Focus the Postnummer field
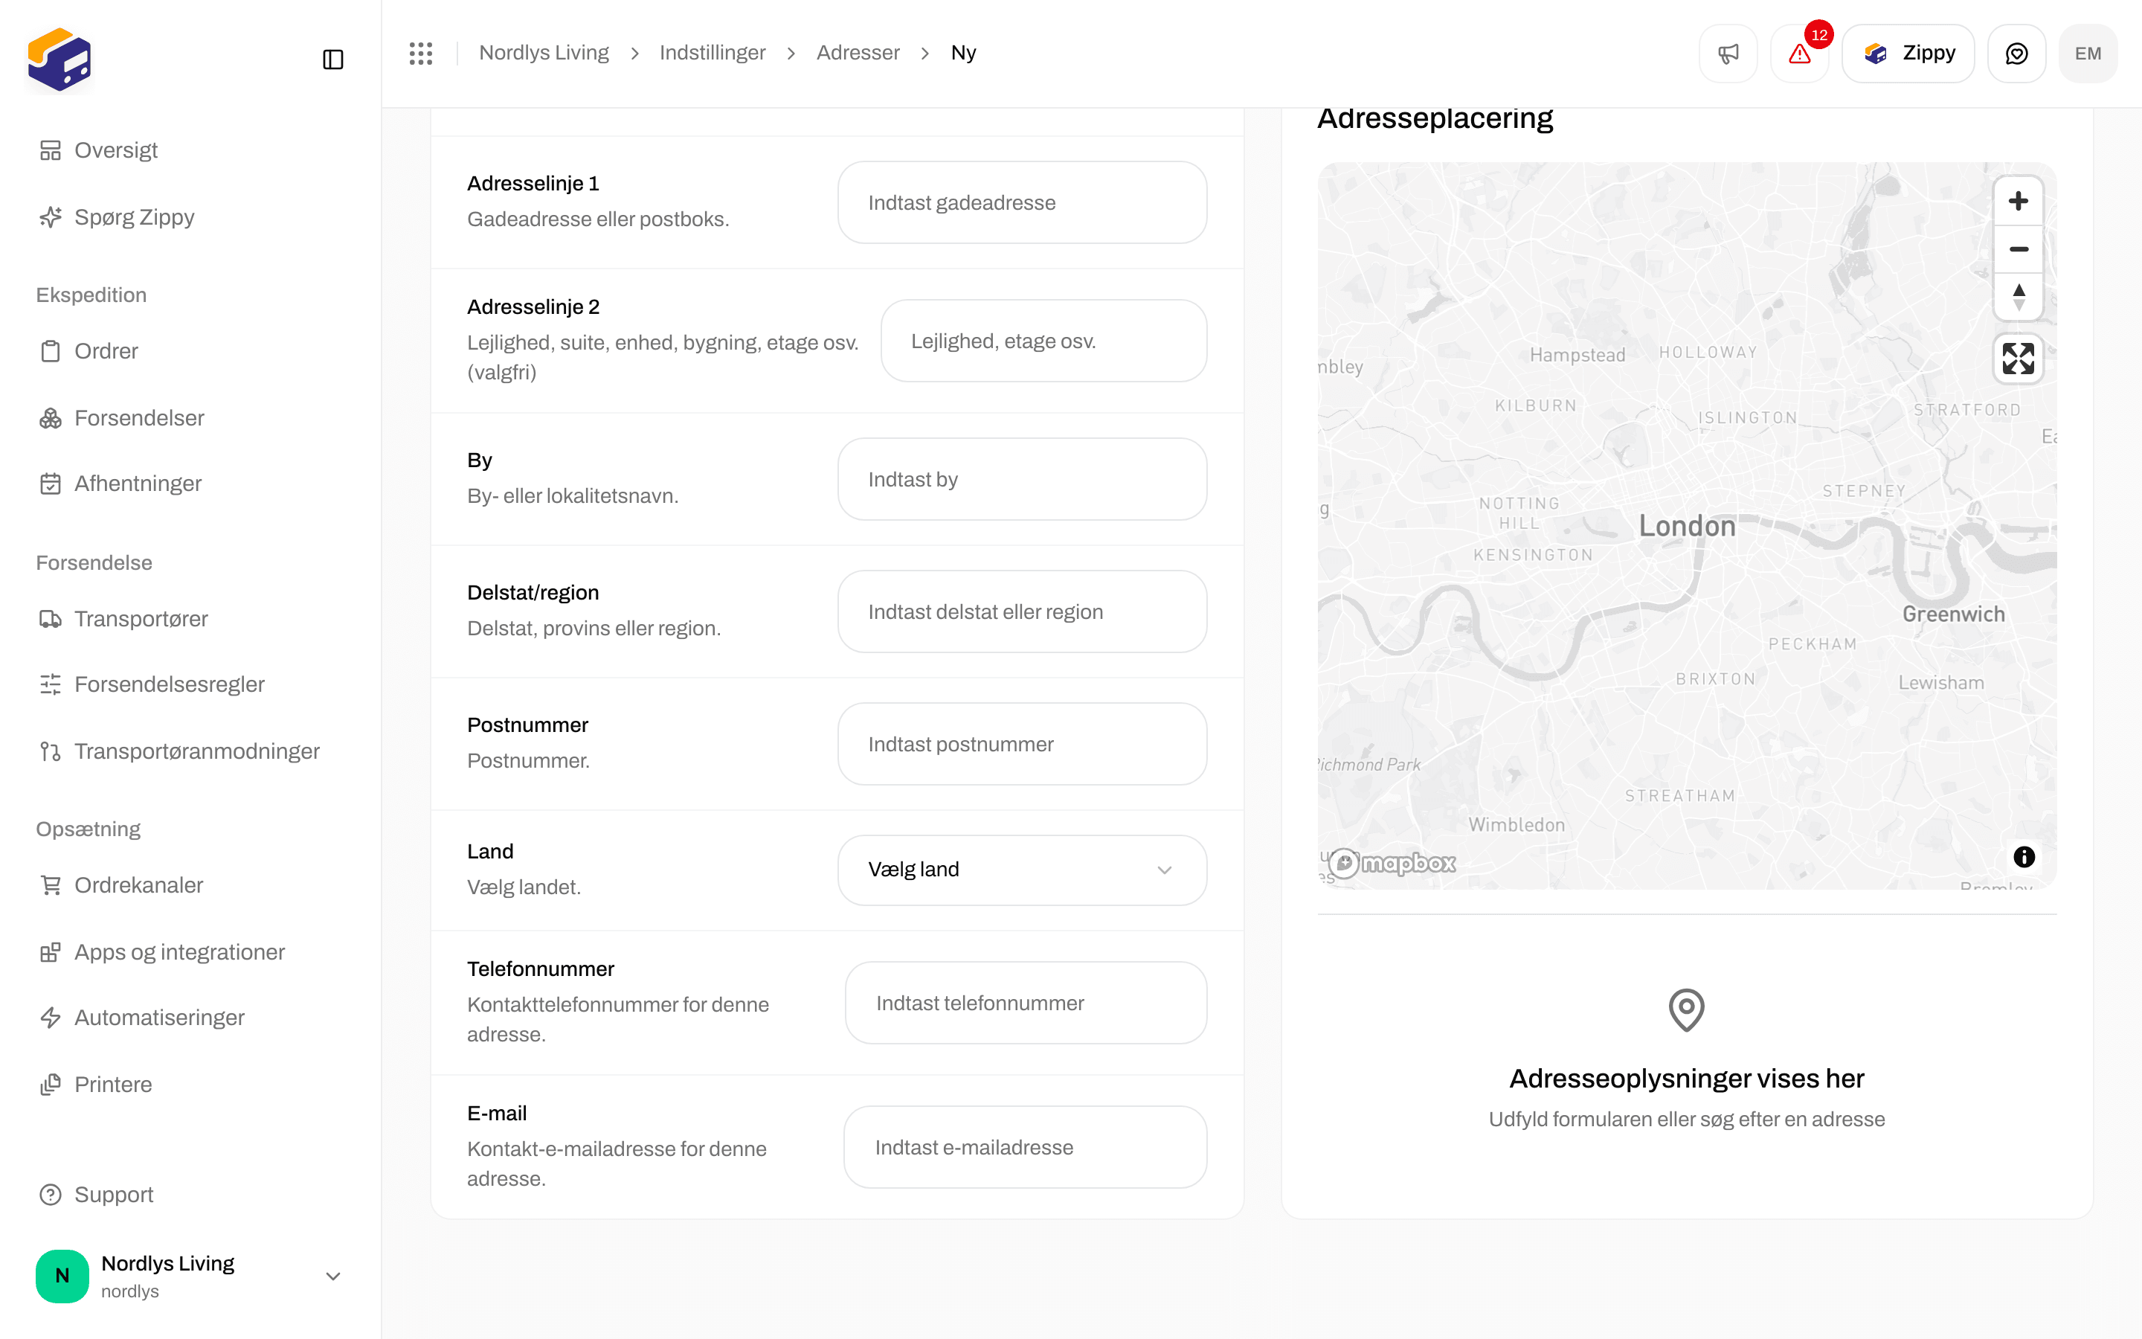Screen dimensions: 2142x1339 coord(1023,744)
